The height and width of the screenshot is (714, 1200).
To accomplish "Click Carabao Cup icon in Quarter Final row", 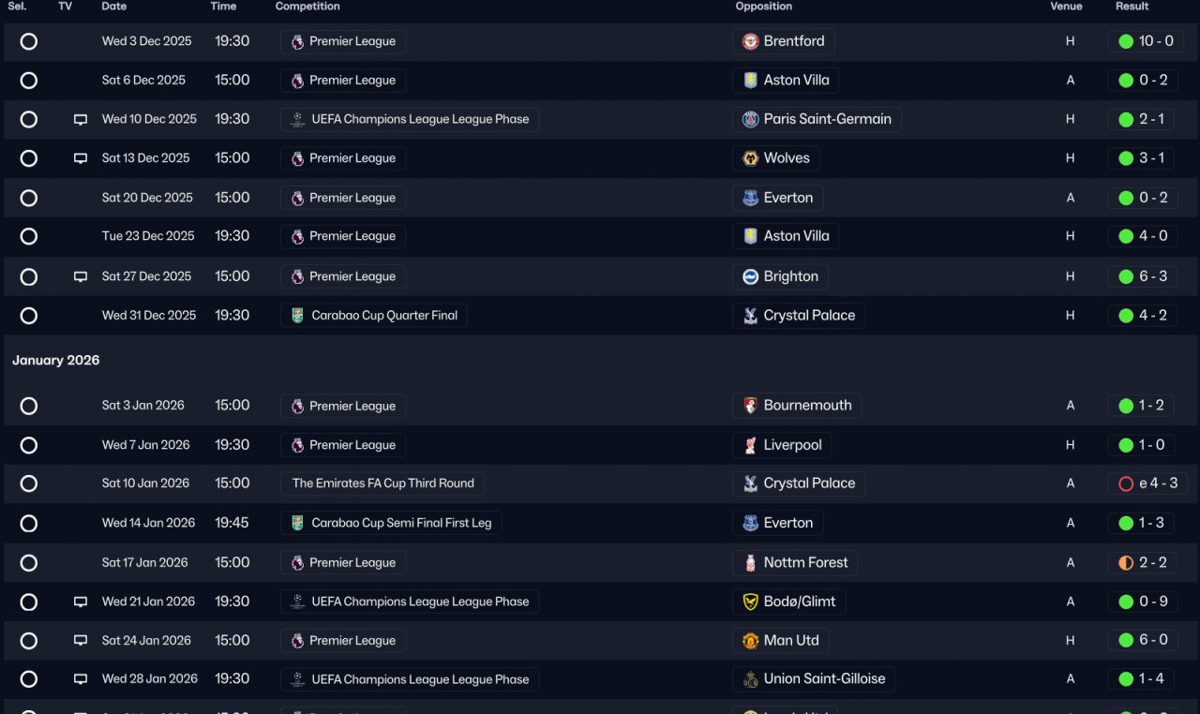I will [297, 316].
